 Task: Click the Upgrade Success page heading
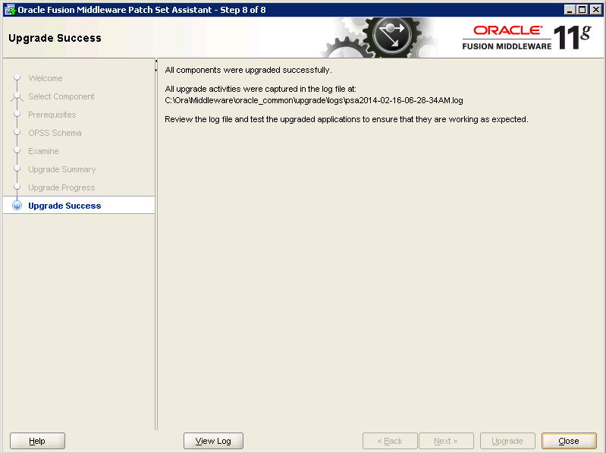pos(55,38)
